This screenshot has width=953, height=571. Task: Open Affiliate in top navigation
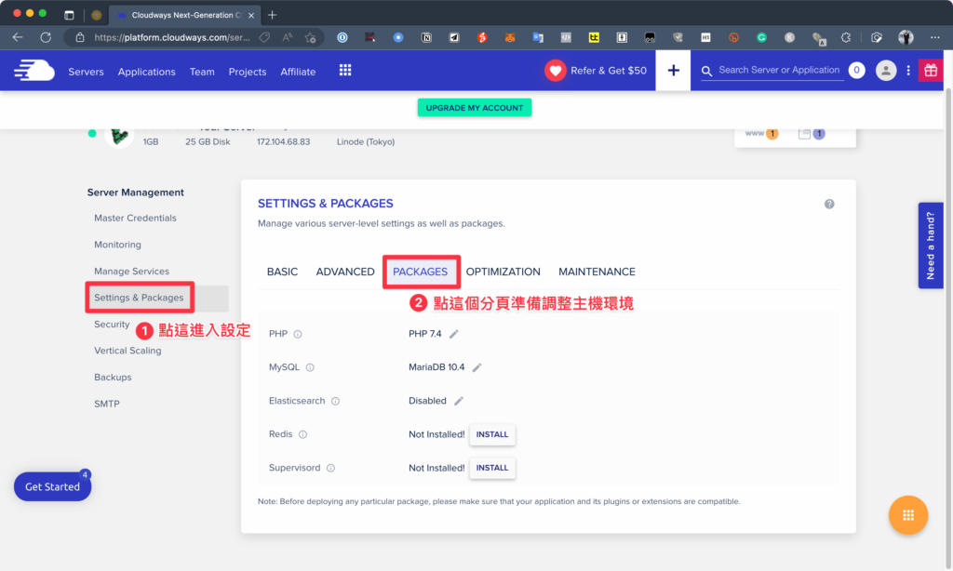click(298, 72)
